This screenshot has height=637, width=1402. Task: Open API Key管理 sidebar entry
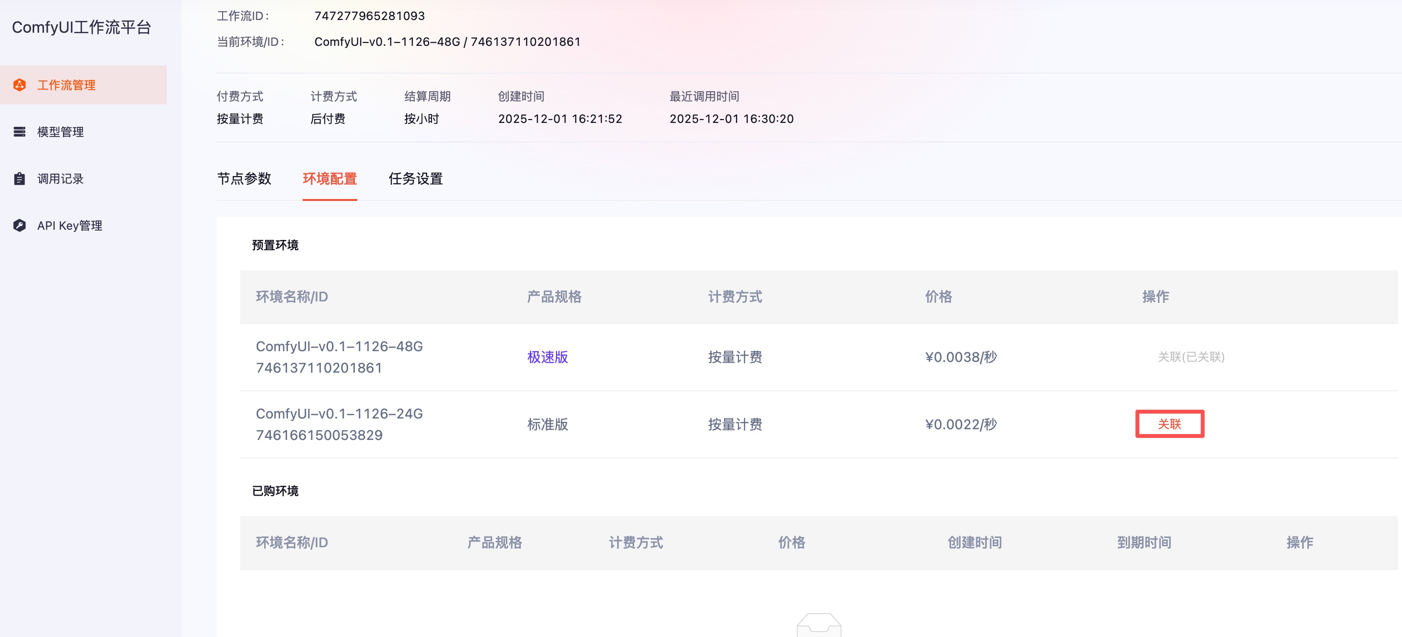[x=70, y=225]
